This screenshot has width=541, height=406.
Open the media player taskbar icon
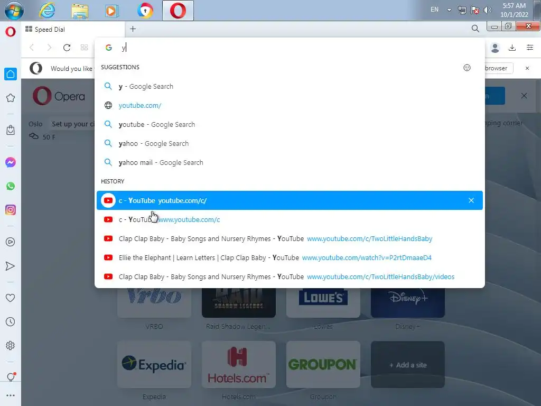[112, 11]
